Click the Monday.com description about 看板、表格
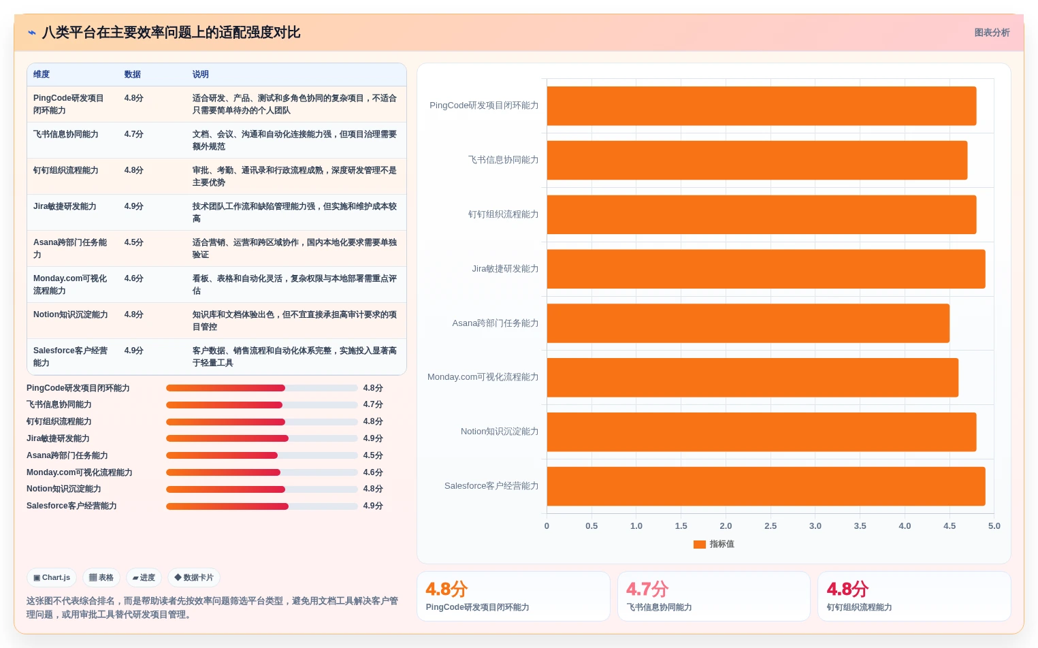 coord(295,285)
